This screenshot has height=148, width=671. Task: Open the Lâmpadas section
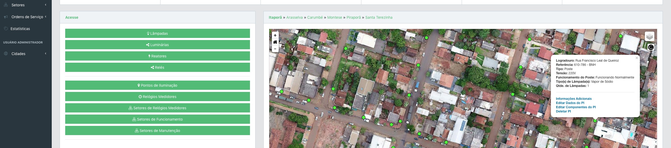(x=157, y=33)
